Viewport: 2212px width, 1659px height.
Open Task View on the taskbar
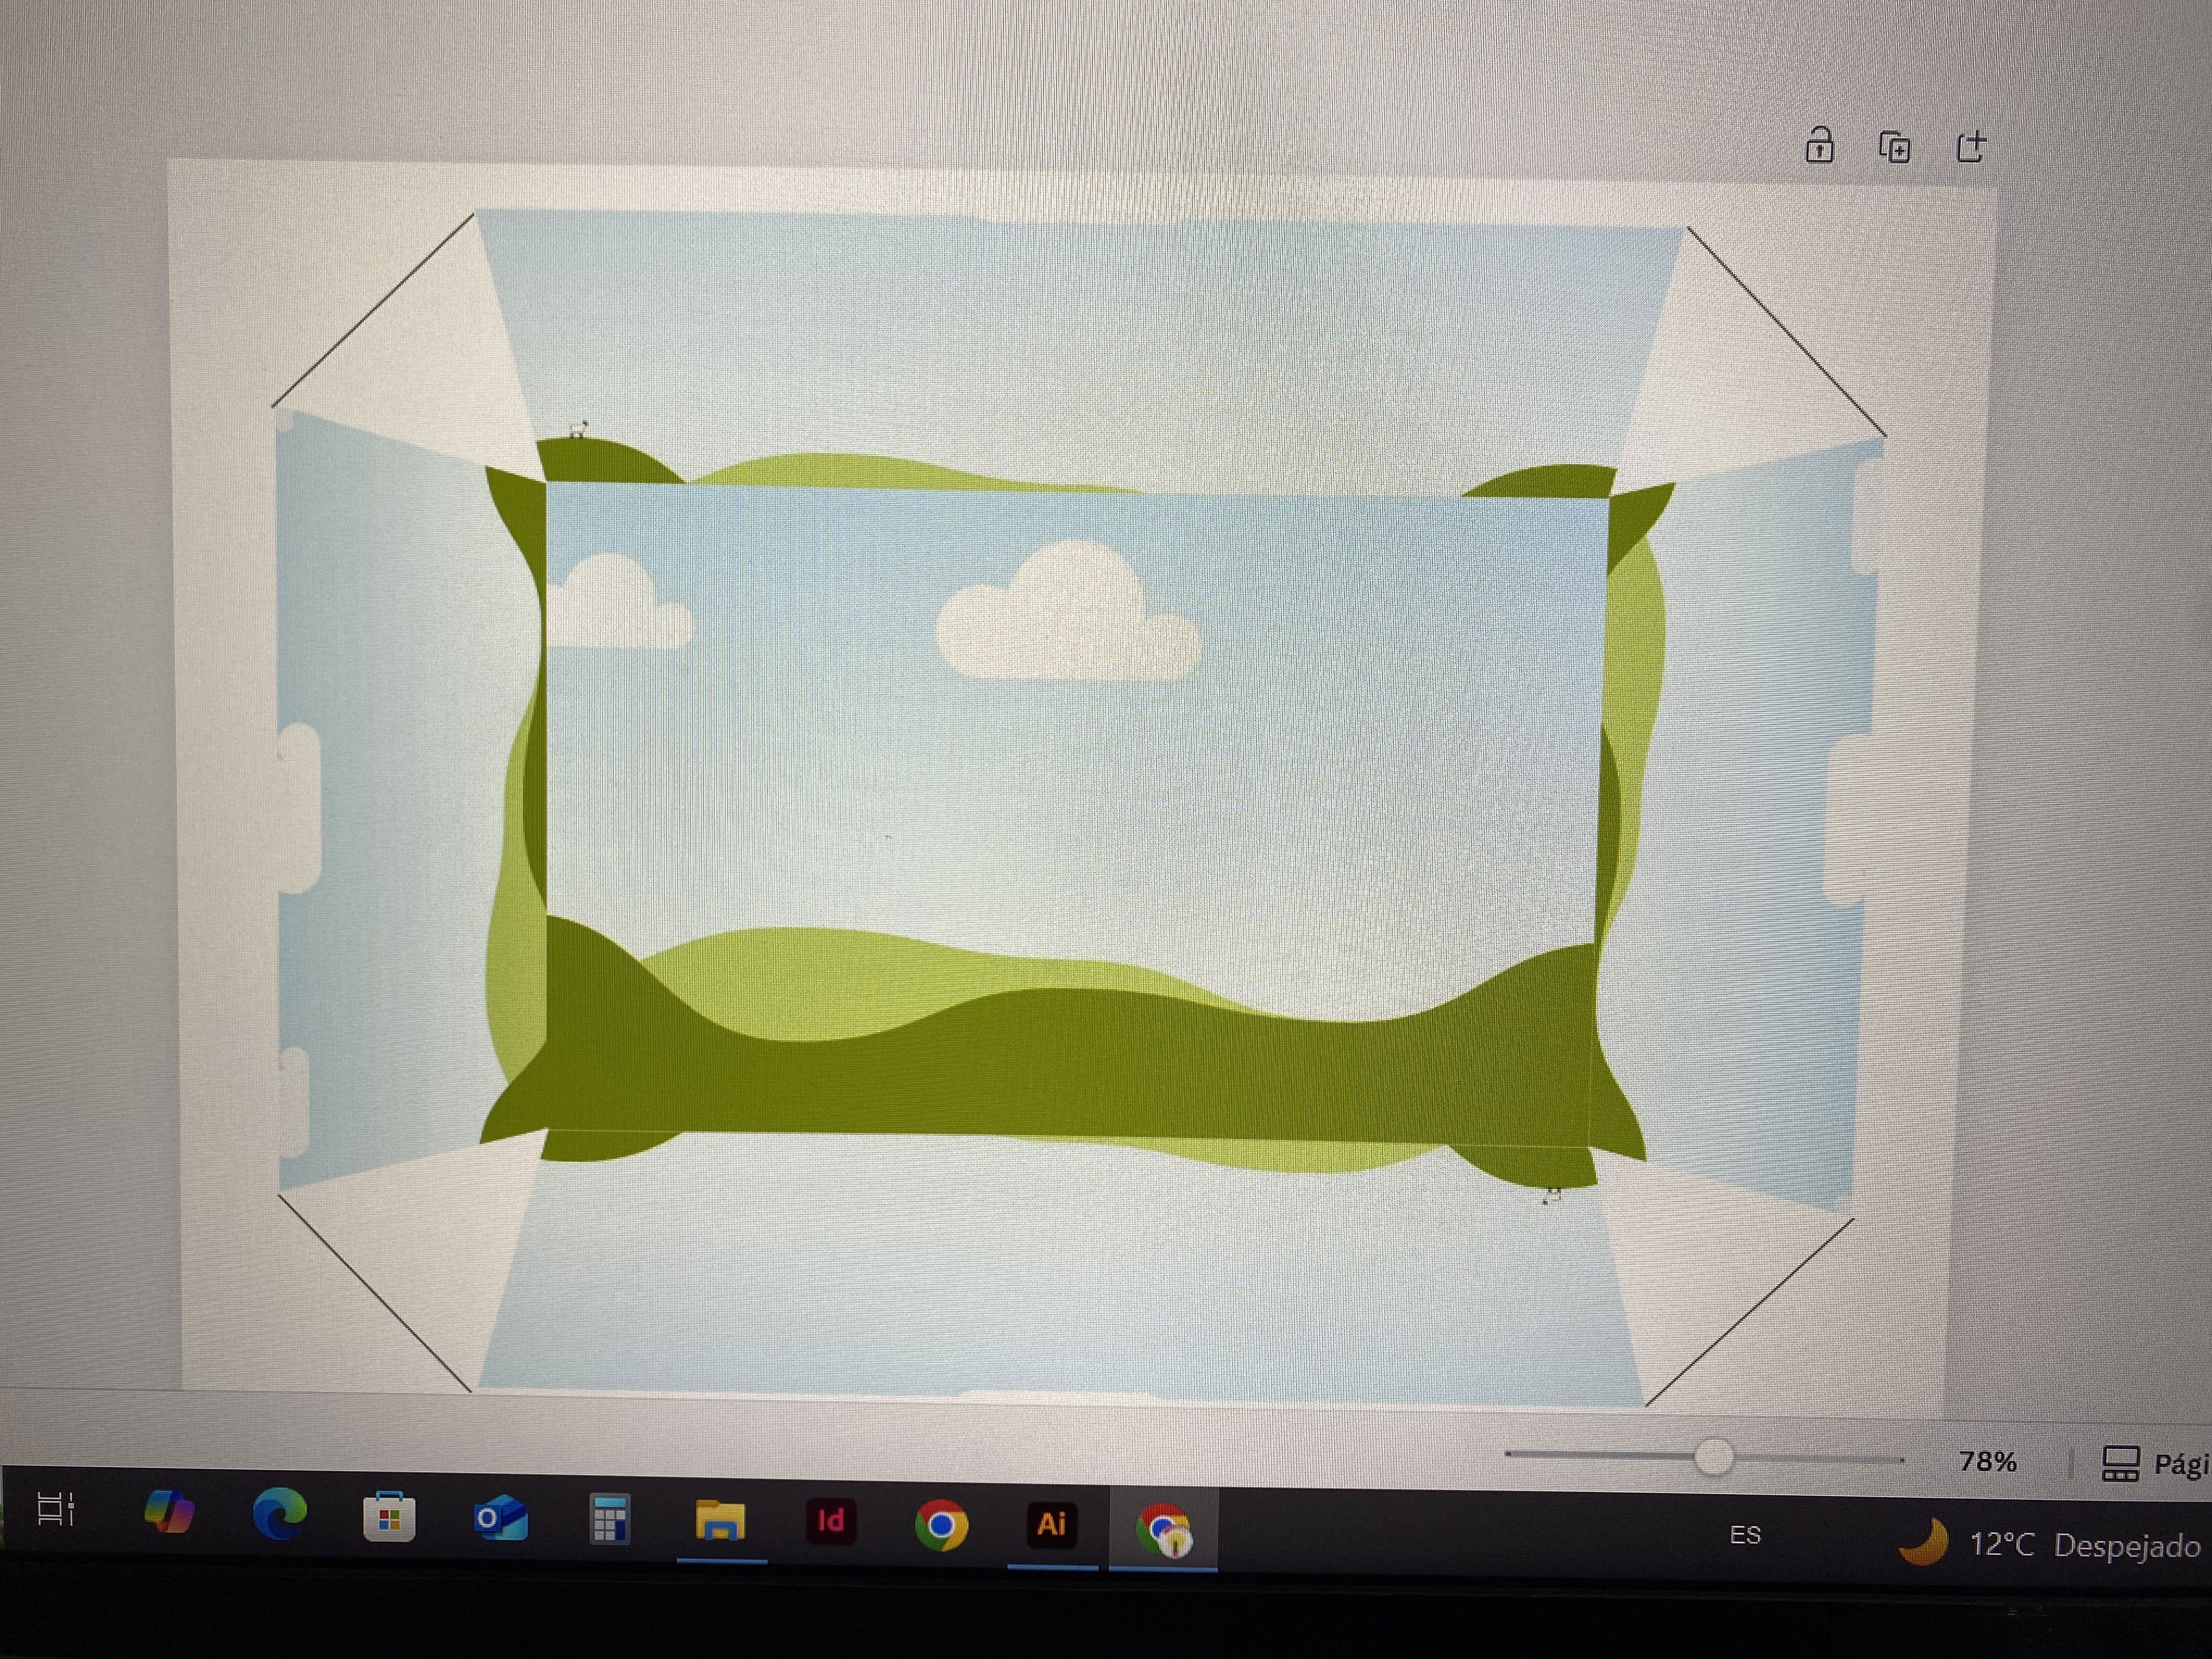point(56,1509)
